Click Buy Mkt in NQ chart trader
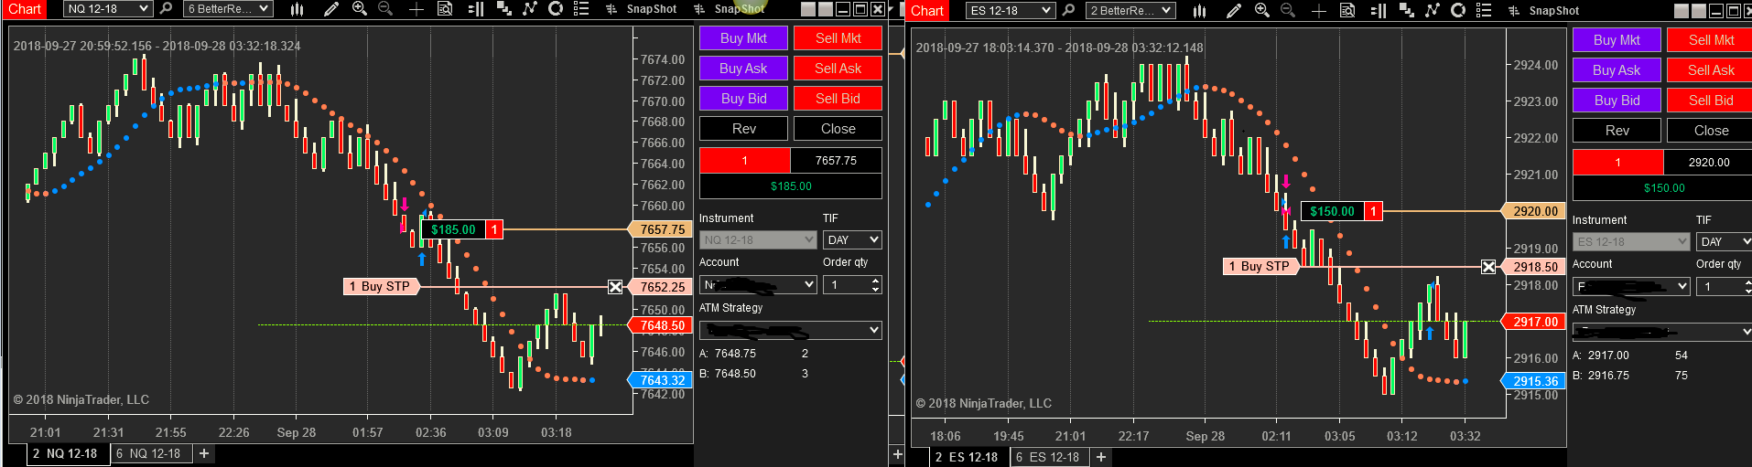The height and width of the screenshot is (467, 1752). click(743, 38)
